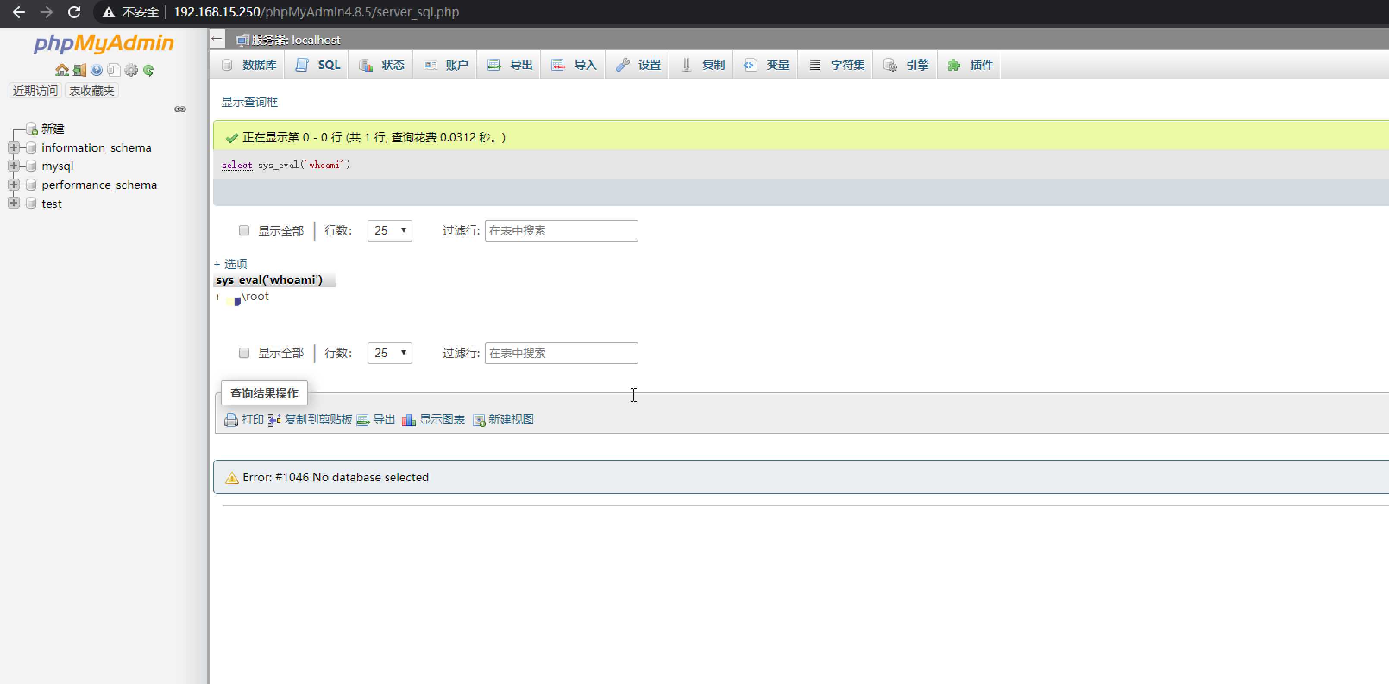Viewport: 1389px width, 684px height.
Task: Click the 表收藏夹 button
Action: click(91, 91)
